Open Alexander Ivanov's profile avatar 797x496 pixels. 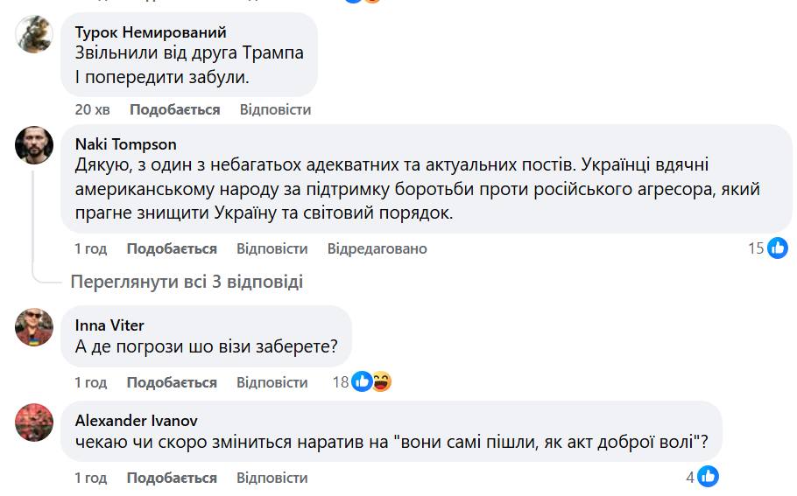tap(34, 422)
